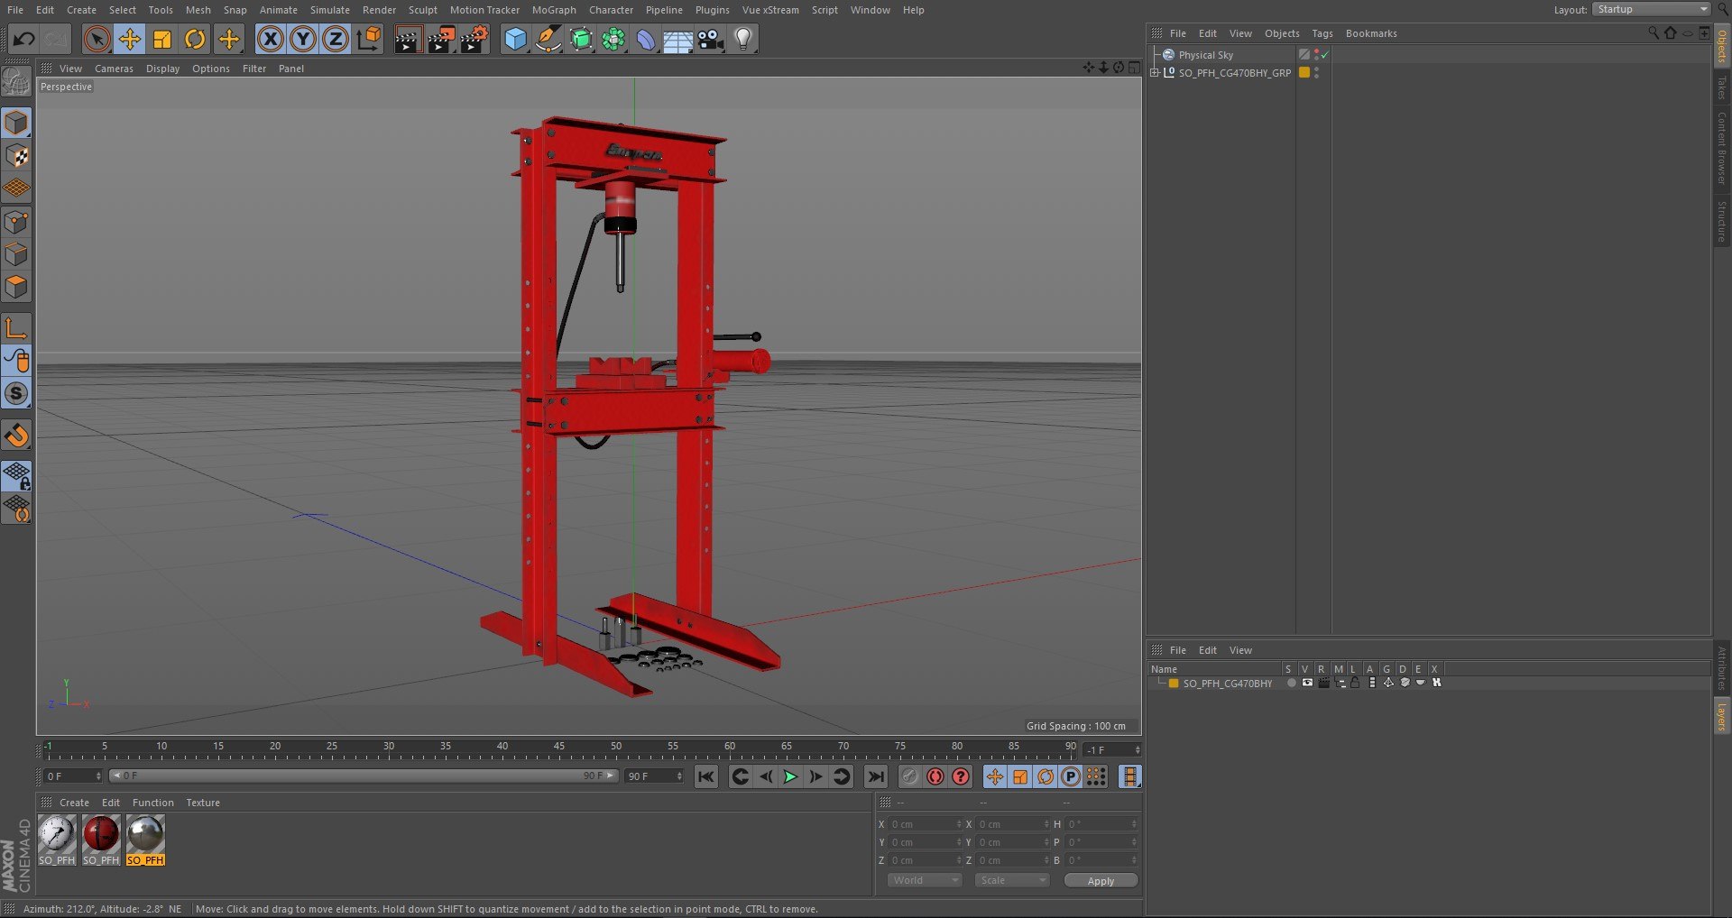The width and height of the screenshot is (1732, 918).
Task: Render the active view clapperboard
Action: click(x=407, y=39)
